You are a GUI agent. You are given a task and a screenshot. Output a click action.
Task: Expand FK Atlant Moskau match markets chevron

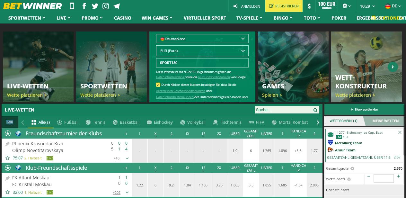(x=127, y=193)
